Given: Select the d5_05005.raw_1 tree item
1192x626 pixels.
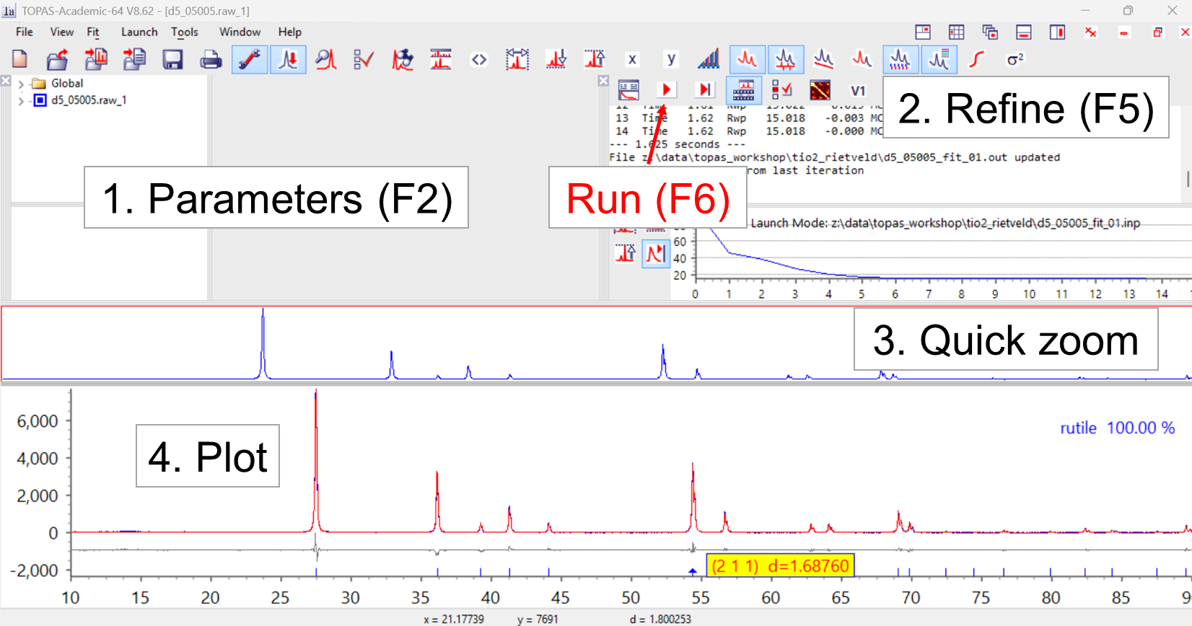Looking at the screenshot, I should (88, 100).
